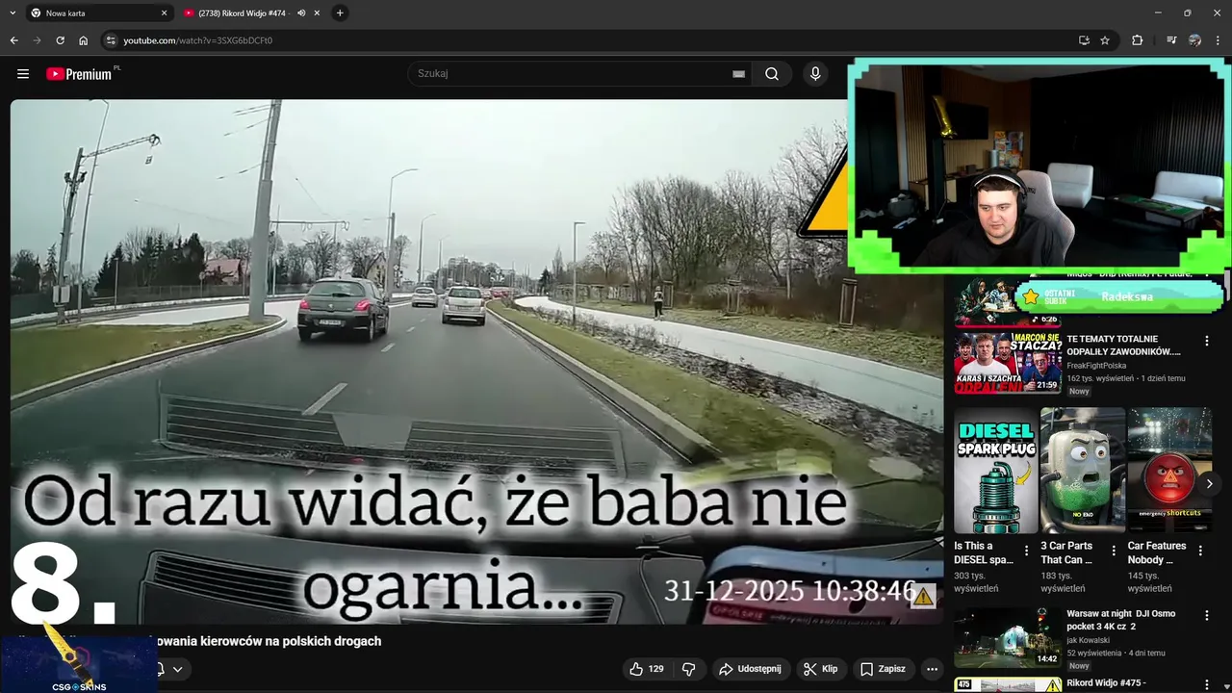Open media controls icon in toolbar

click(1171, 40)
